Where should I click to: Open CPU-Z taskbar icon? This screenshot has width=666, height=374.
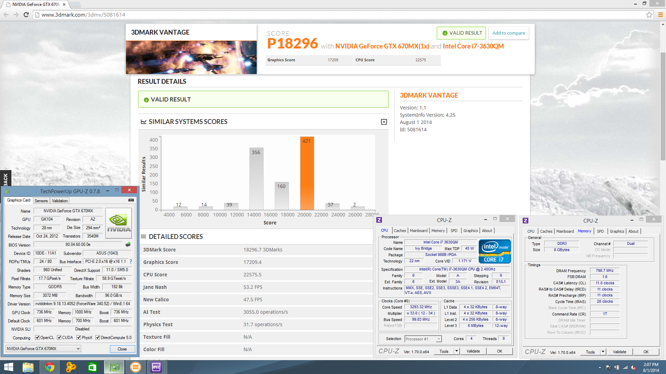tap(156, 367)
